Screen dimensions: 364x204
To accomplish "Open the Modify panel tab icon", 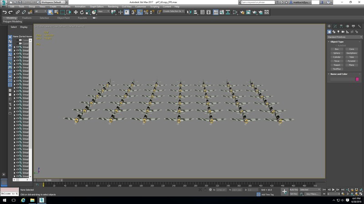I will click(335, 26).
